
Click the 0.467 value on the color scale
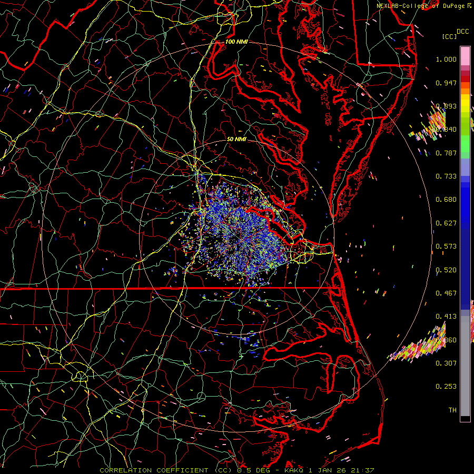pos(446,293)
